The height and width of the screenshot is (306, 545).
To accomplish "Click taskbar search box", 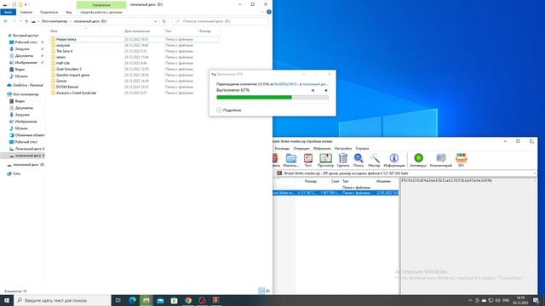I will coord(62,300).
